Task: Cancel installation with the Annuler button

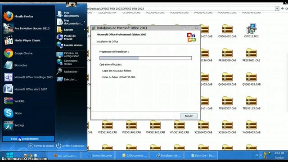Action: [189, 116]
